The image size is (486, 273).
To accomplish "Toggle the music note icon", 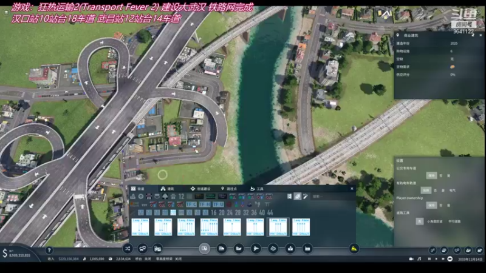I will pos(419,259).
